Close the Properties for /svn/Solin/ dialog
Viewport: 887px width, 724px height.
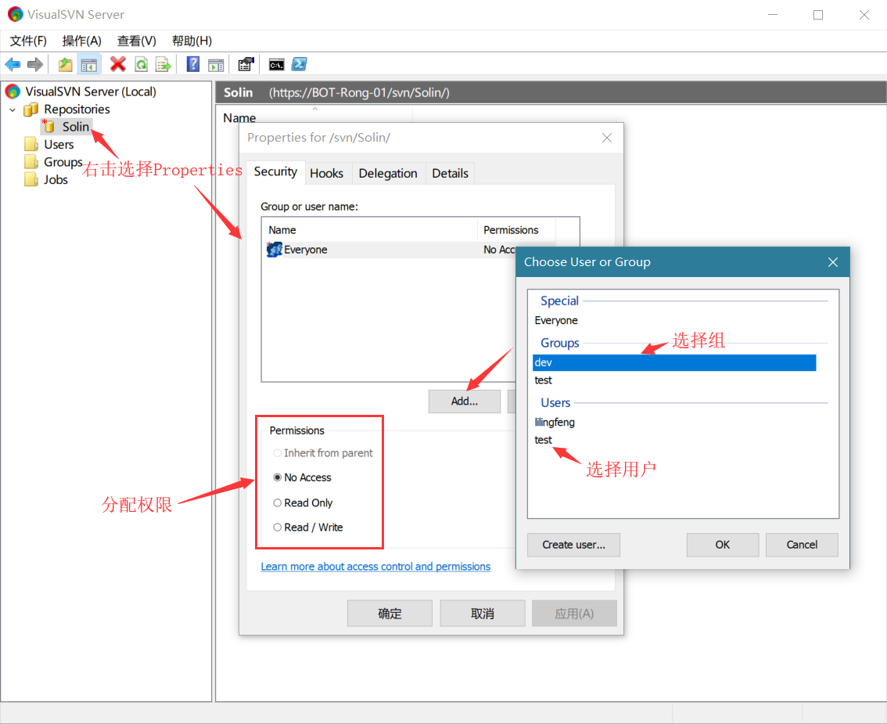tap(607, 138)
